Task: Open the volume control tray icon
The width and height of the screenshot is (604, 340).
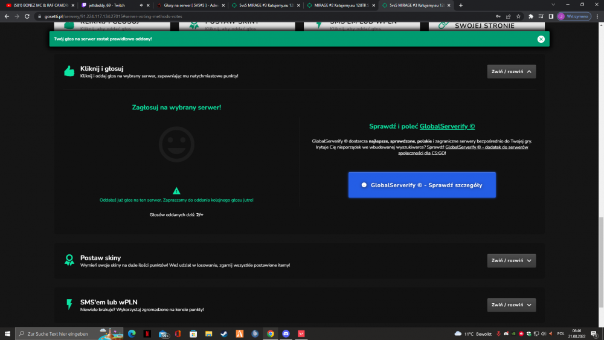Action: (544, 334)
